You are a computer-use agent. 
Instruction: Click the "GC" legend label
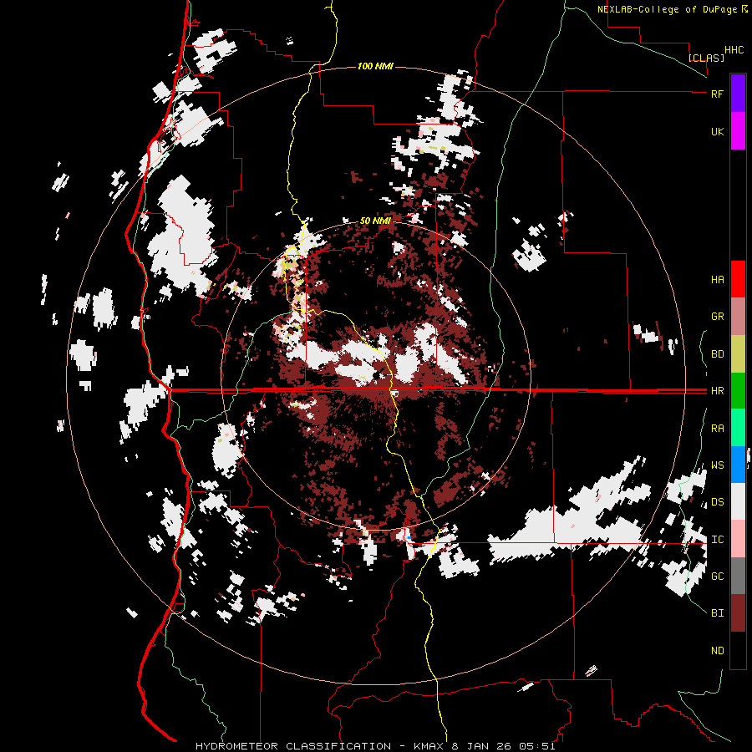(717, 577)
